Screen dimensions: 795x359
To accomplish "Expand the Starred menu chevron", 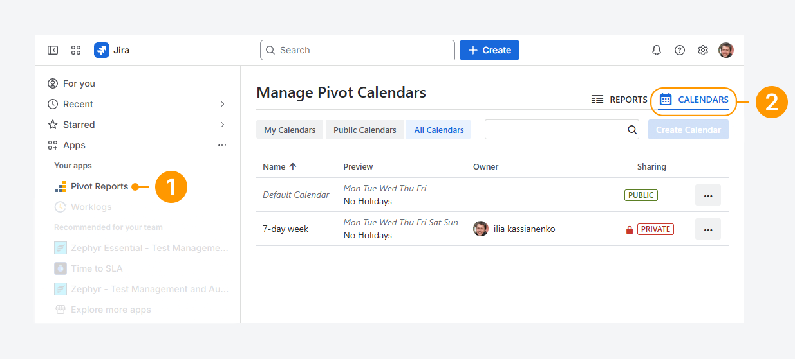I will click(222, 125).
